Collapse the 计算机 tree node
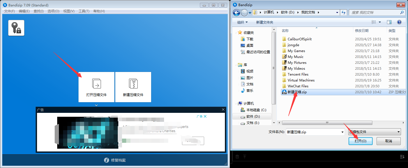This screenshot has height=168, width=408. point(235,103)
